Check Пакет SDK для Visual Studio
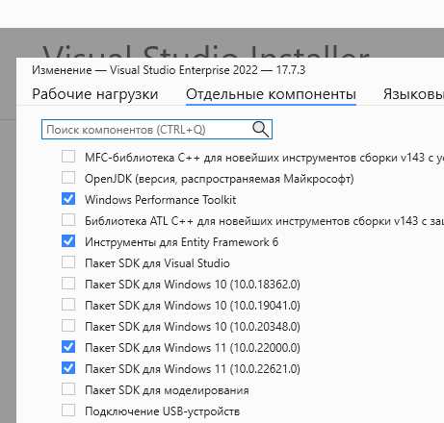The height and width of the screenshot is (423, 444). pyautogui.click(x=68, y=262)
